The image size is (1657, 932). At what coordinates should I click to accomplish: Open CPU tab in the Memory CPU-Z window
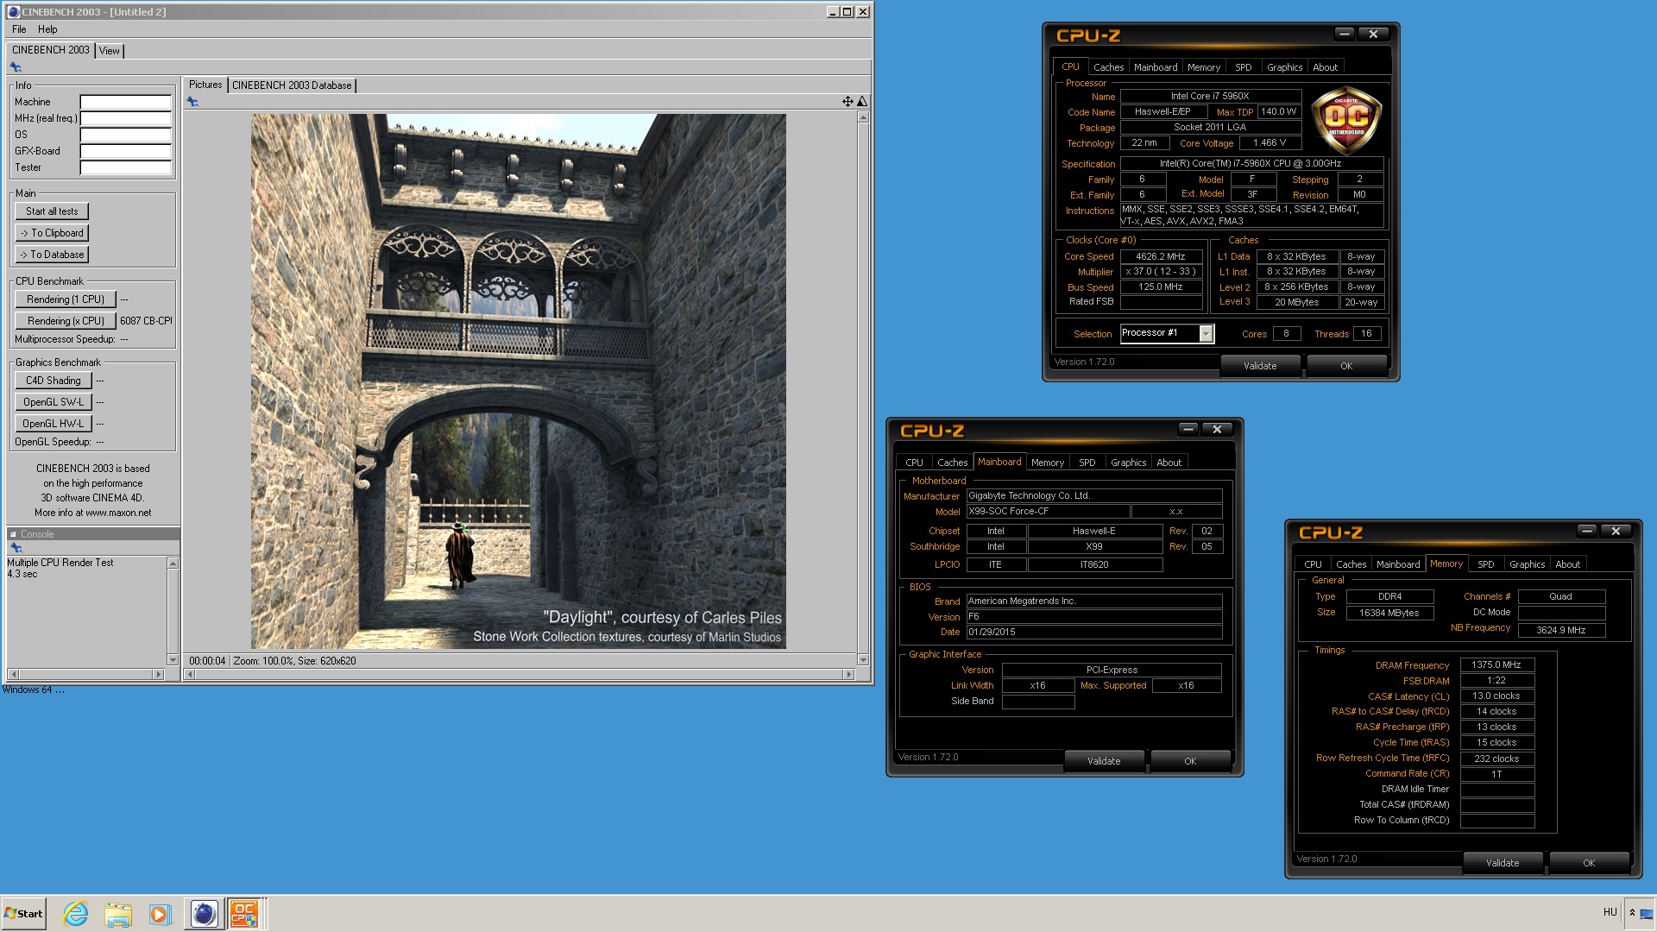1313,564
